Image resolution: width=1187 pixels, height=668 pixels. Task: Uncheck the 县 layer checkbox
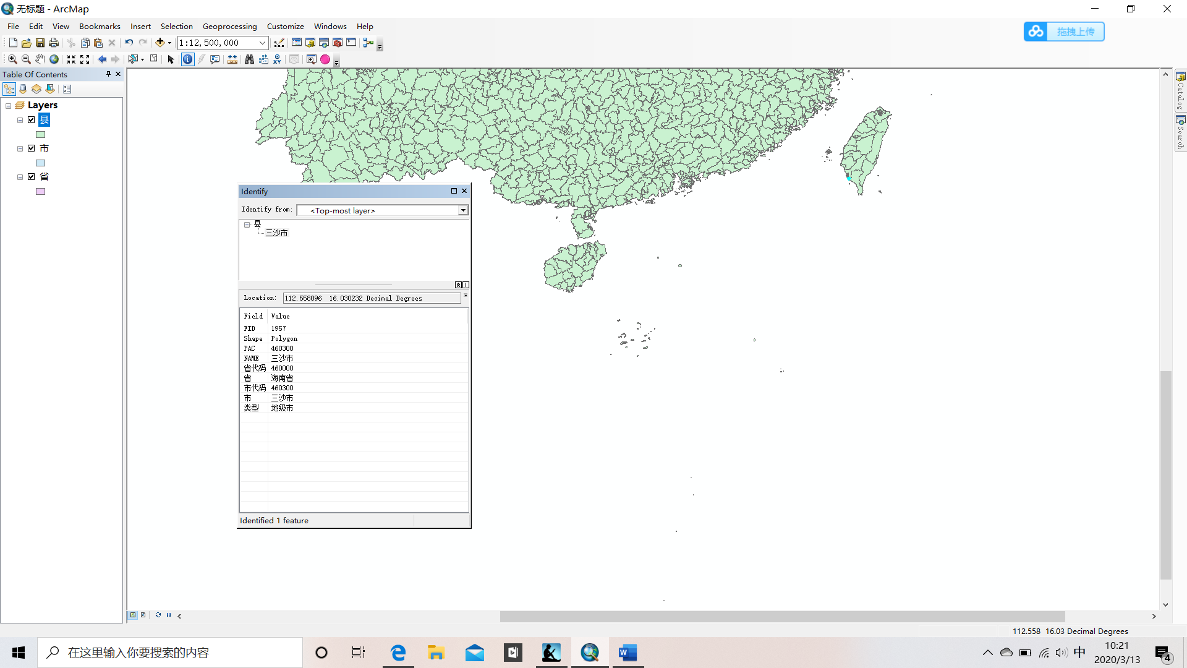[32, 120]
